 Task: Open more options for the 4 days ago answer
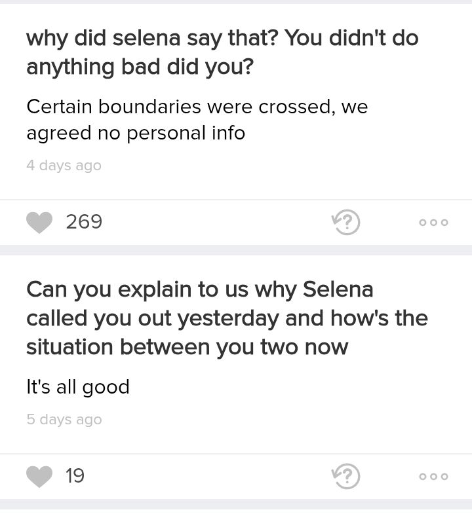pyautogui.click(x=433, y=223)
